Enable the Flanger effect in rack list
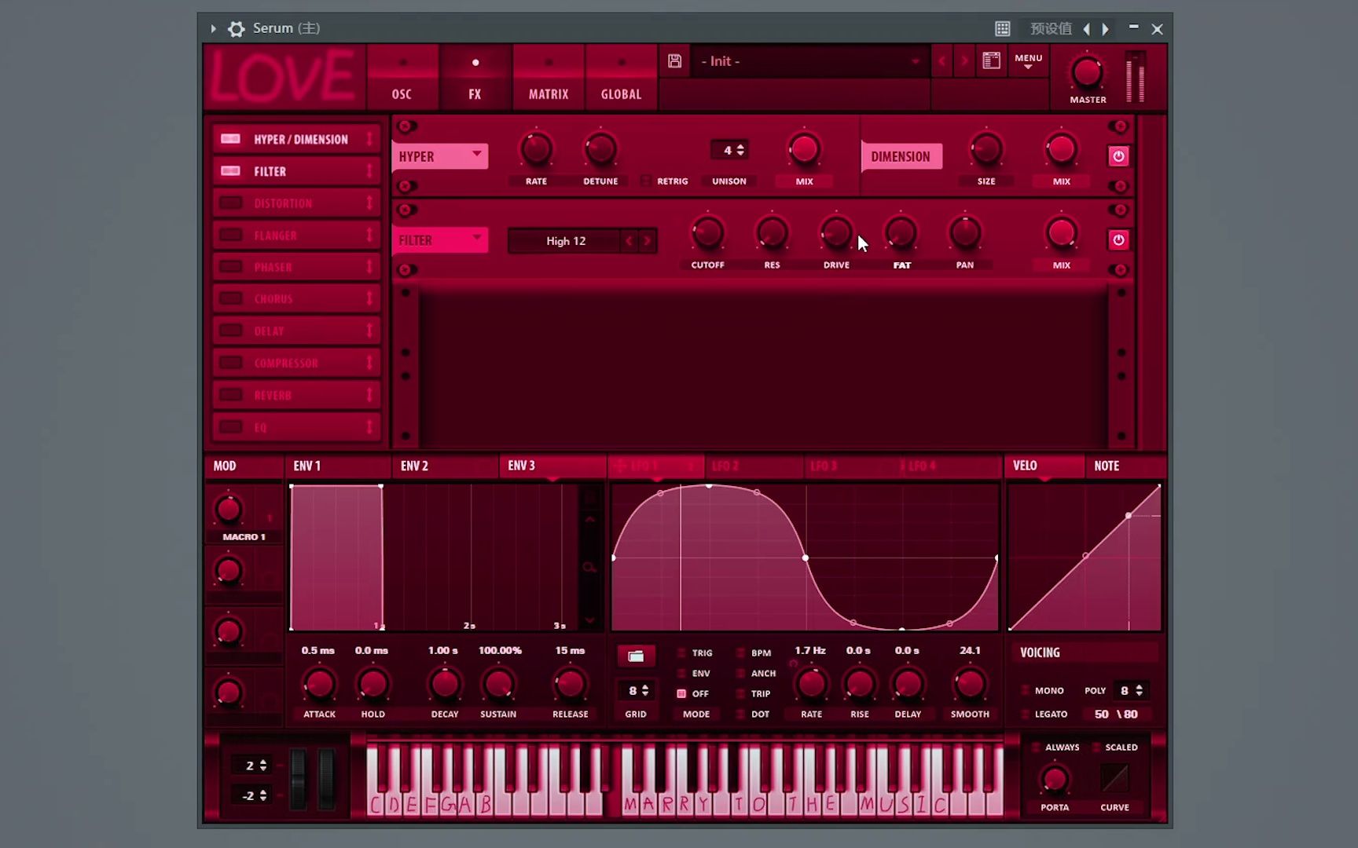Viewport: 1358px width, 848px height. pos(230,235)
